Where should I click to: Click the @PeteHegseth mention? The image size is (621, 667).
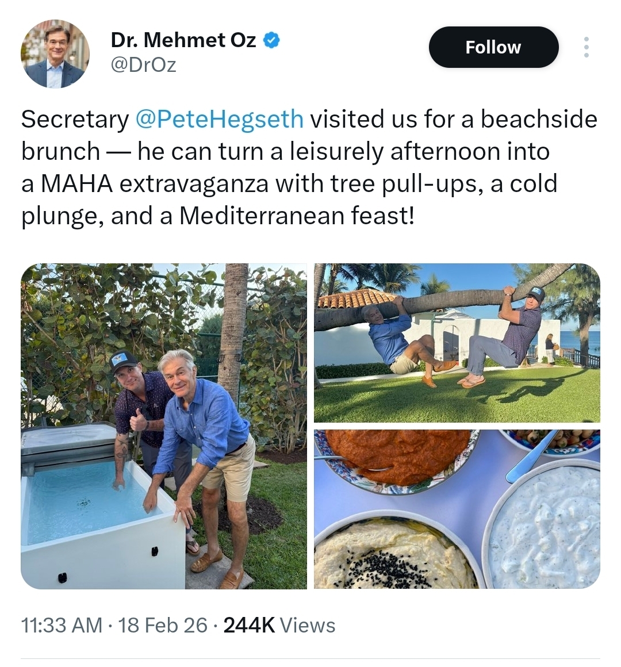click(219, 119)
